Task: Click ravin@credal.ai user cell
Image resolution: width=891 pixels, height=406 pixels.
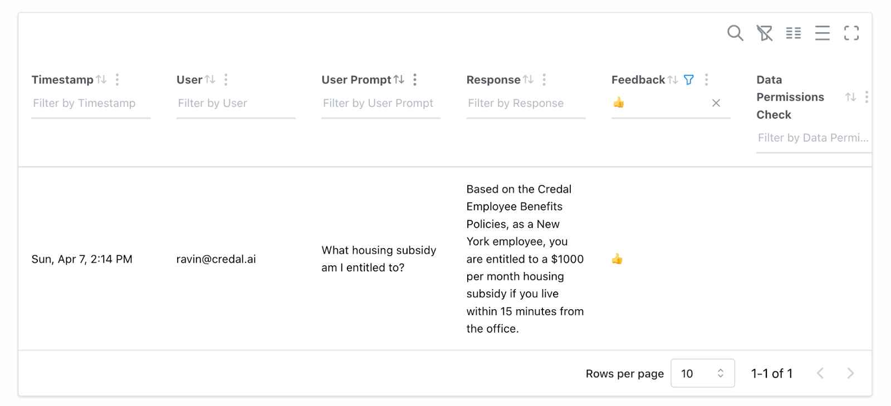Action: tap(216, 259)
